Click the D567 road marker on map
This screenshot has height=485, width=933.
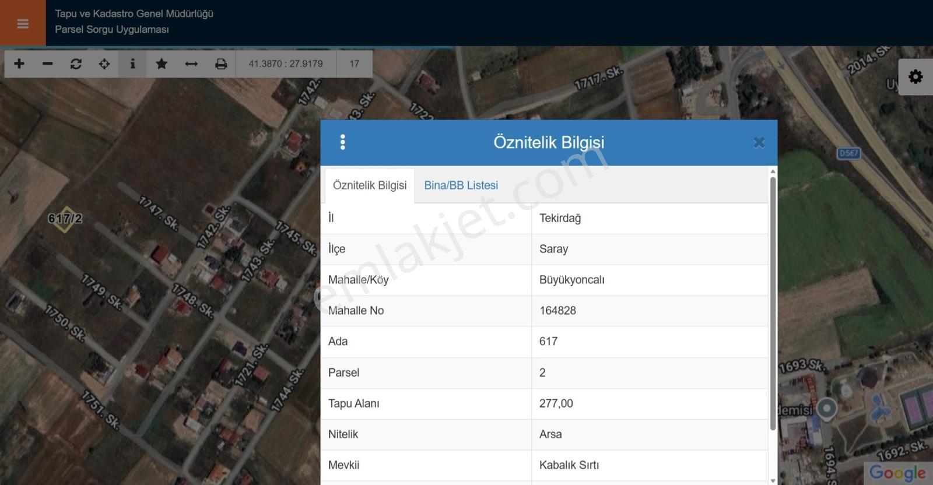[848, 153]
